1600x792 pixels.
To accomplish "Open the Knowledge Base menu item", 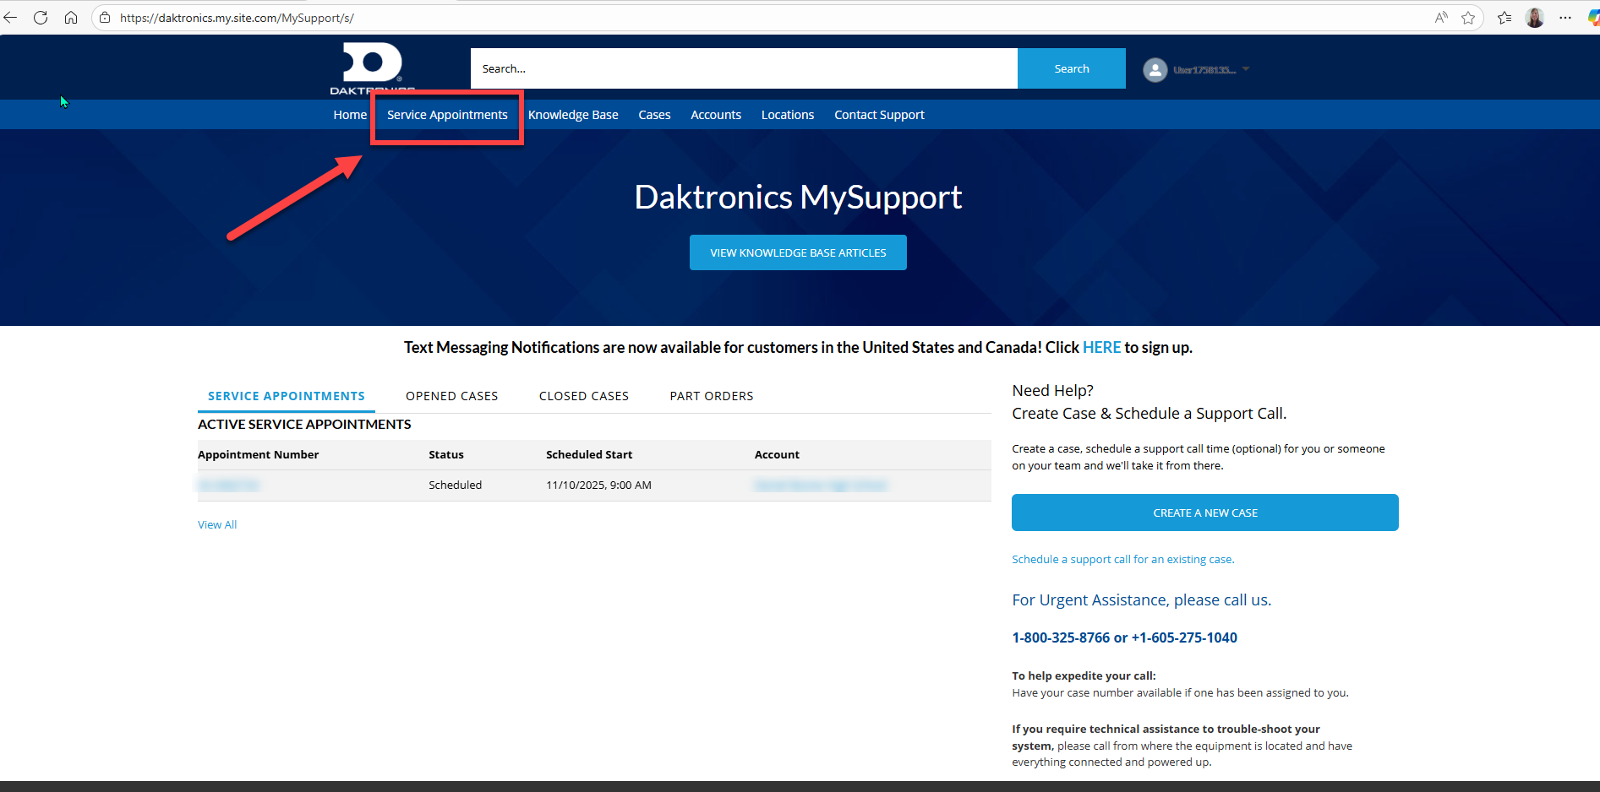I will 573,115.
